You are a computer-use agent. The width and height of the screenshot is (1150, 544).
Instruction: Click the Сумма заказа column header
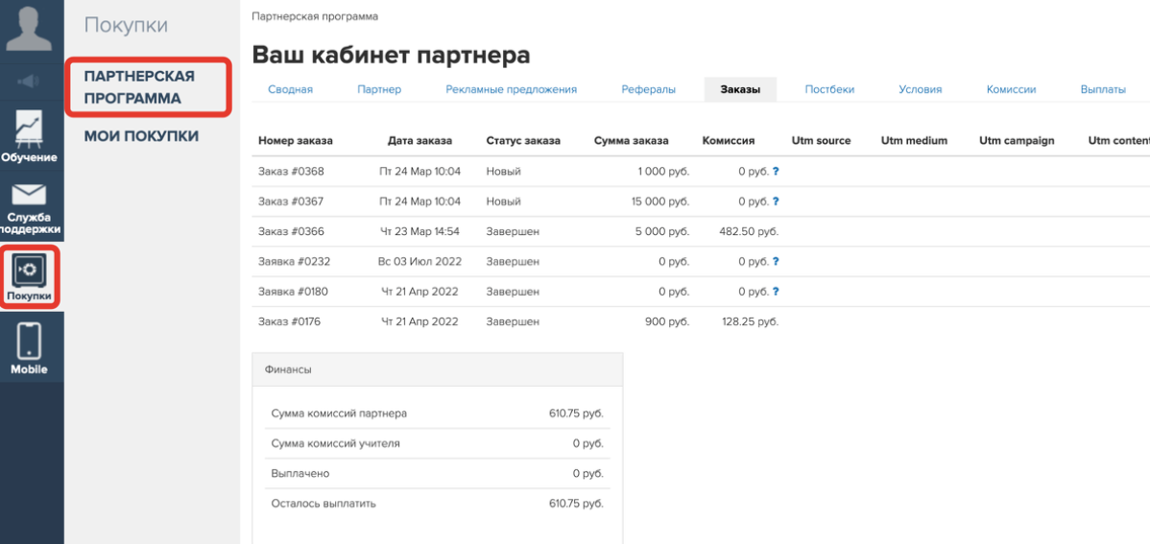pyautogui.click(x=631, y=141)
